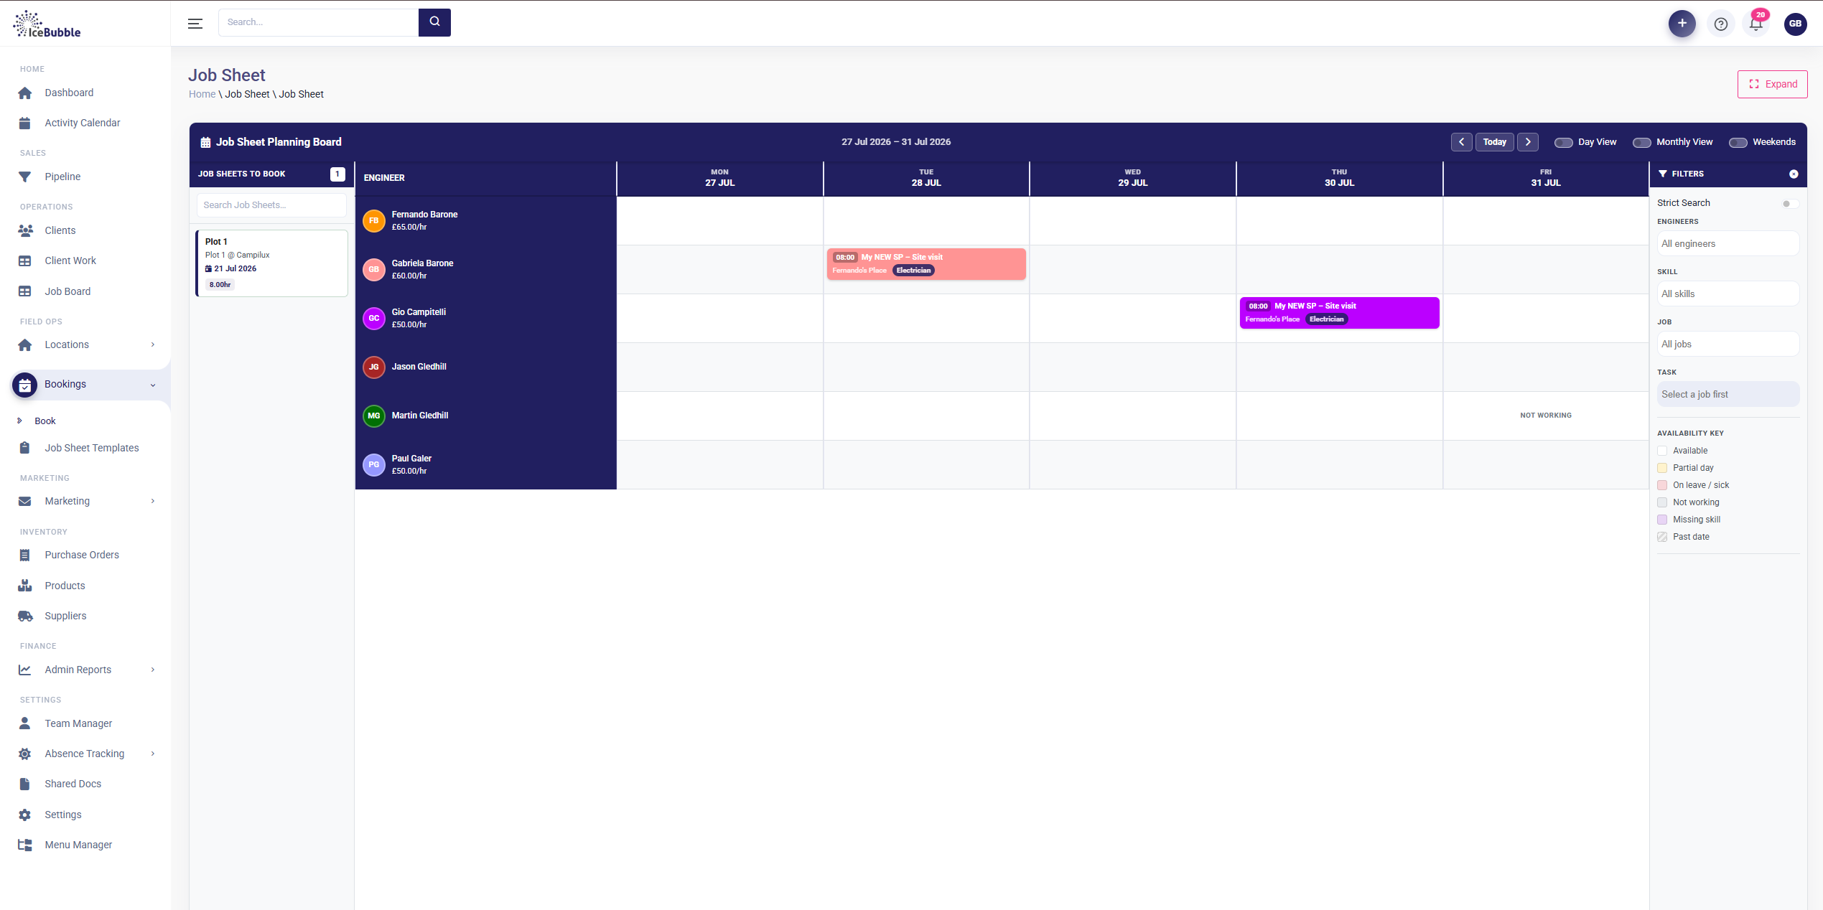Open the All jobs dropdown

(x=1728, y=344)
